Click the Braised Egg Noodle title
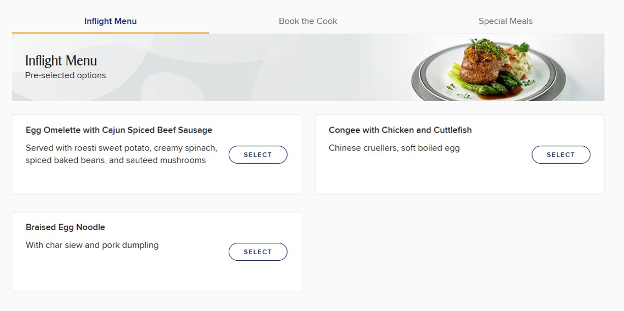624x311 pixels. [65, 227]
